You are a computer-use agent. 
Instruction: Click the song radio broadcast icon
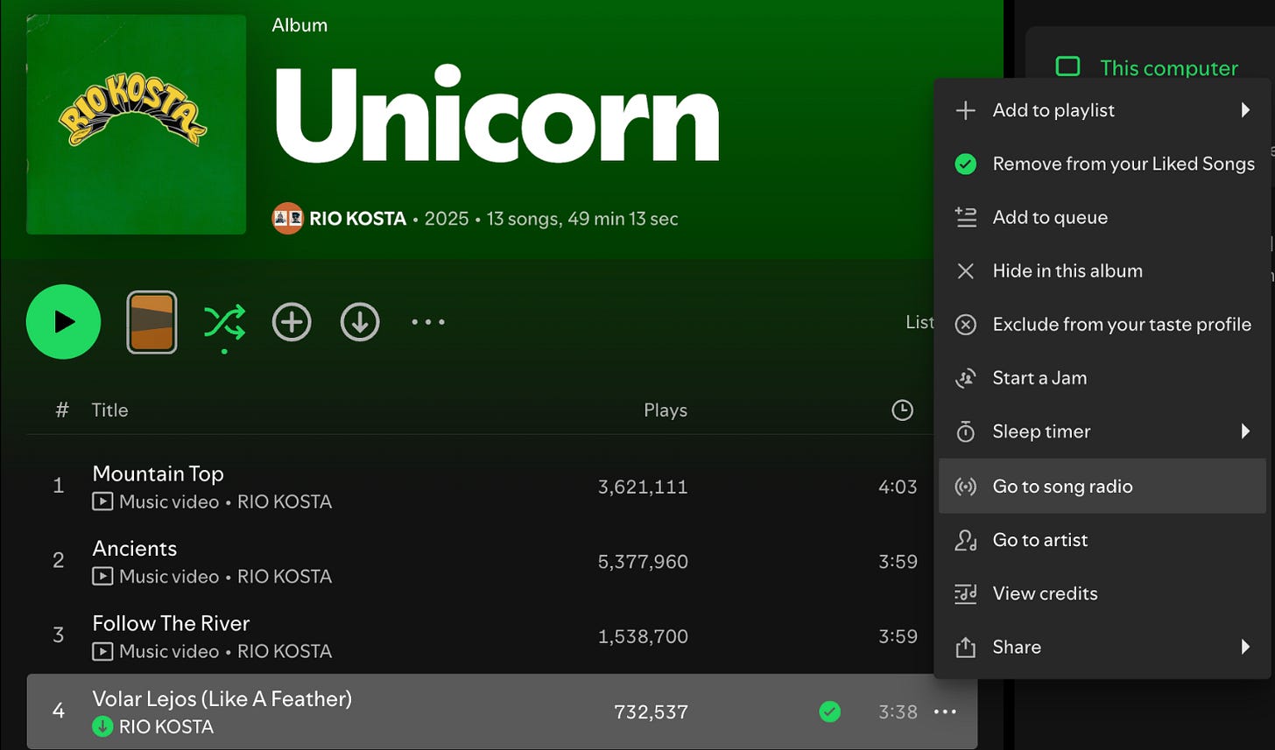tap(965, 486)
